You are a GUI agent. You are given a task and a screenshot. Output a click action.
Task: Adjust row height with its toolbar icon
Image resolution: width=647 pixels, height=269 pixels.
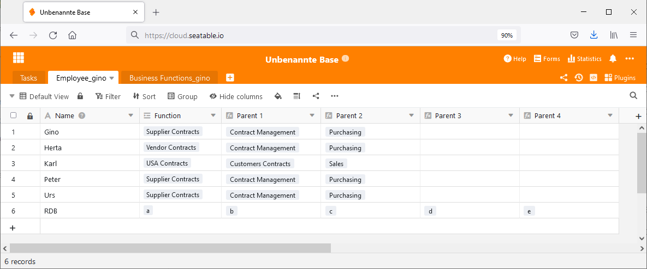(x=296, y=96)
